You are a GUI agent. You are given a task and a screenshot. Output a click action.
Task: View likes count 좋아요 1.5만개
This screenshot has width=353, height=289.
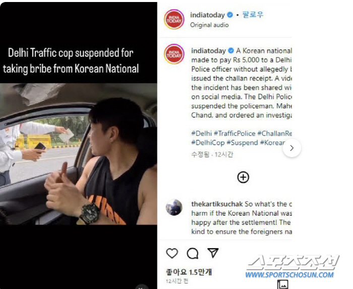189,272
